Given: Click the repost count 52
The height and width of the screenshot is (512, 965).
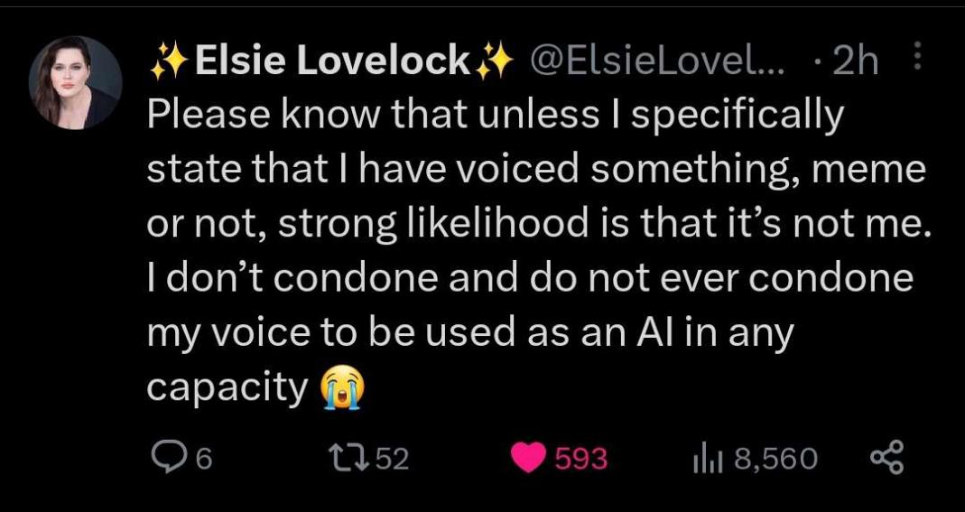Looking at the screenshot, I should [392, 459].
